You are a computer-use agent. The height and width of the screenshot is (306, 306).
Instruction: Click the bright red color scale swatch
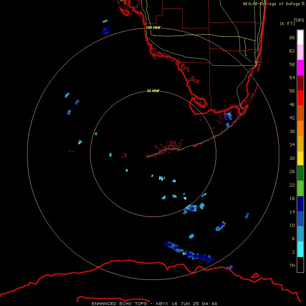(x=300, y=98)
